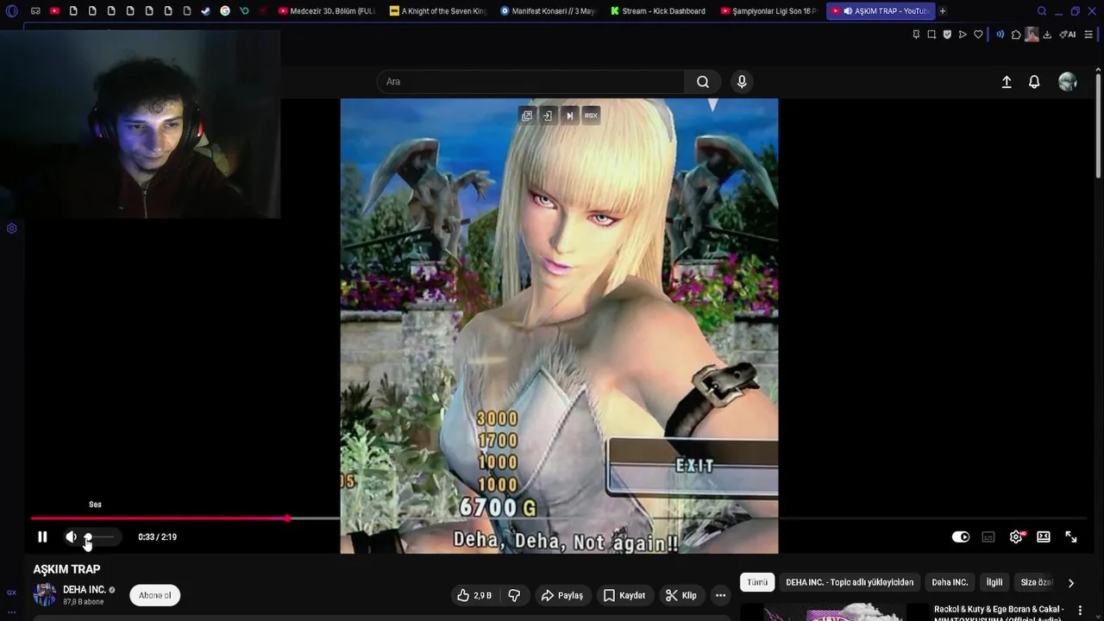Open YouTube notifications bell
This screenshot has height=621, width=1104.
click(x=1034, y=82)
